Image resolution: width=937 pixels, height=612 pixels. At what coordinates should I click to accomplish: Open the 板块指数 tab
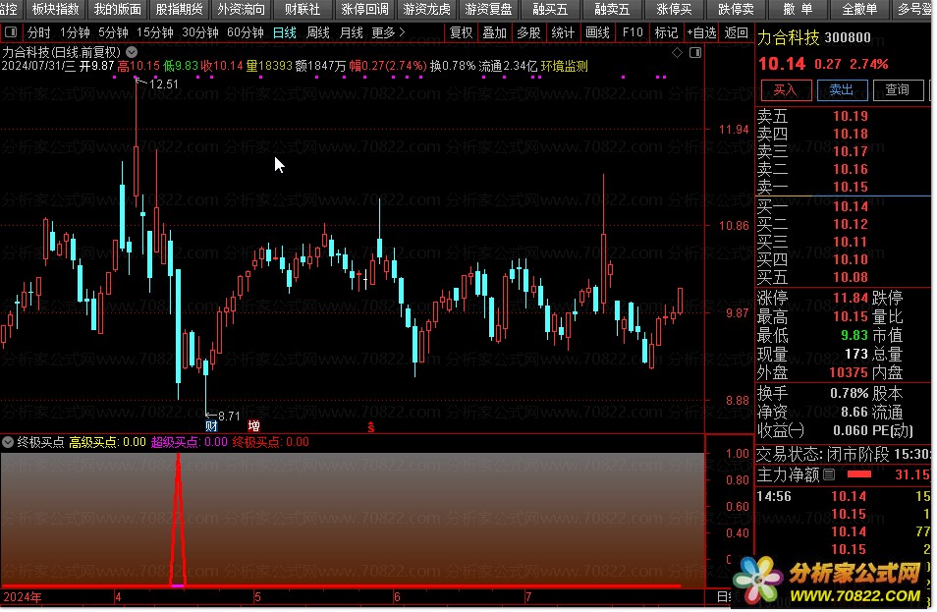(55, 9)
